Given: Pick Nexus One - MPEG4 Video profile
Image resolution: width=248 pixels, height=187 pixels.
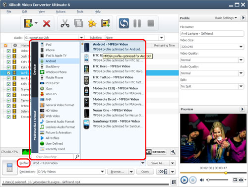Looking at the screenshot, I should point(113,113).
